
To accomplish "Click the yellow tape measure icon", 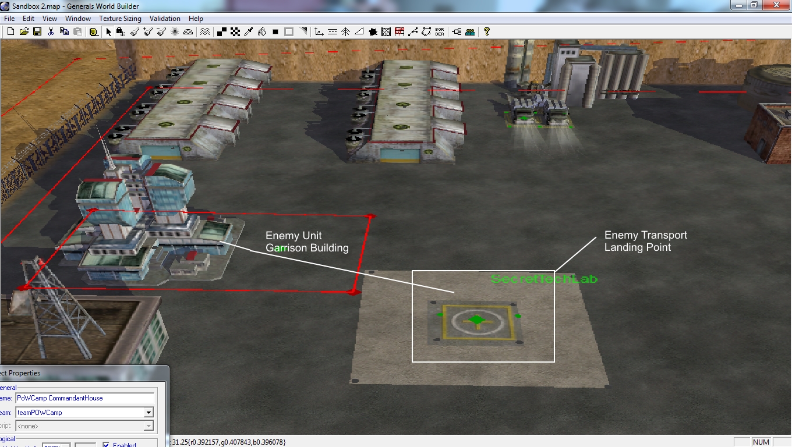I will pyautogui.click(x=93, y=32).
